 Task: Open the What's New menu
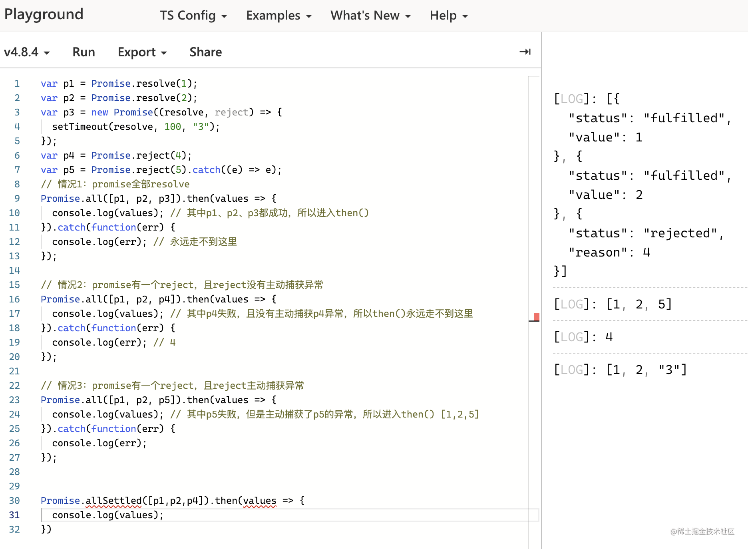(x=370, y=16)
